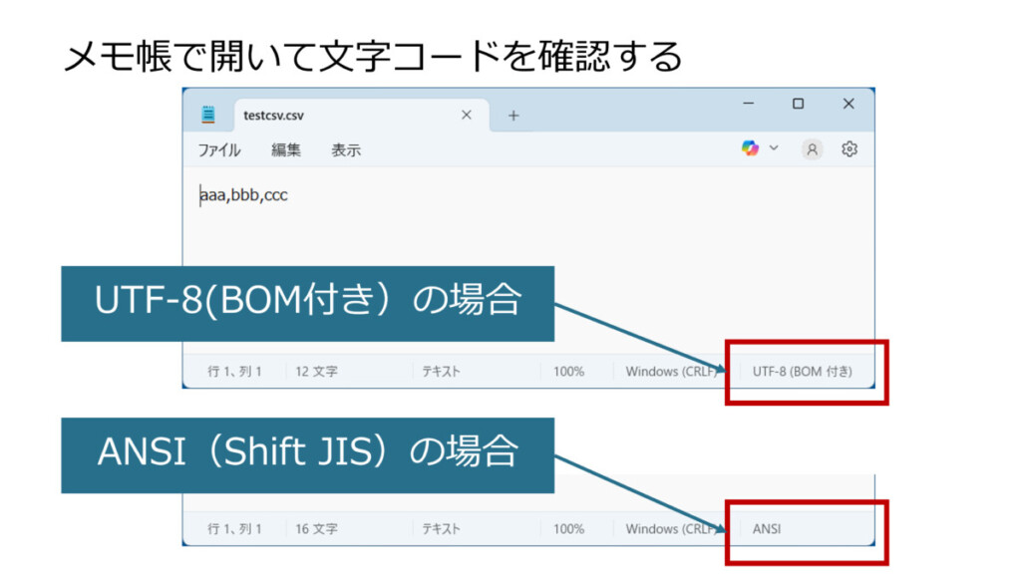The width and height of the screenshot is (1021, 574).
Task: Open the 編集 menu
Action: click(x=286, y=150)
